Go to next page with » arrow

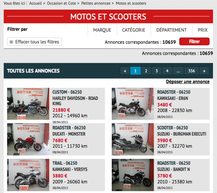pyautogui.click(x=204, y=71)
